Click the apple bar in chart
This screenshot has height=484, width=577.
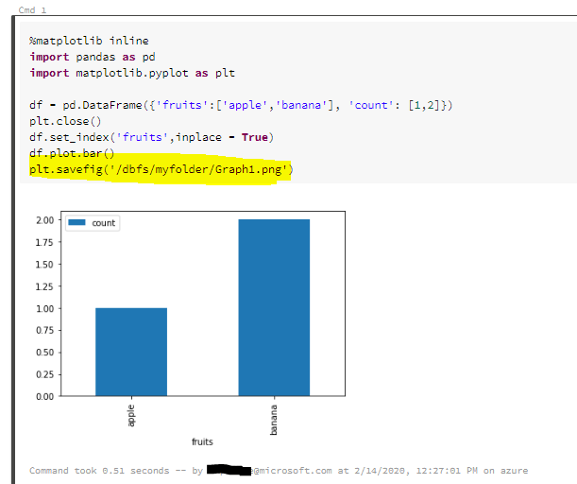[131, 352]
